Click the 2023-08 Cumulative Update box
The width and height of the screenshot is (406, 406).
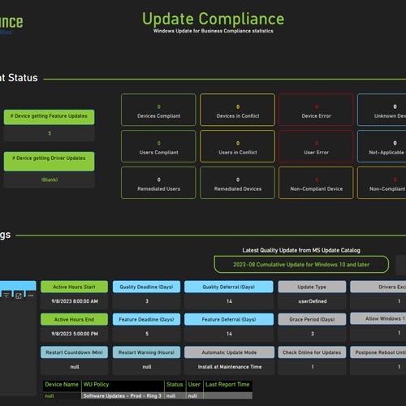coord(301,265)
